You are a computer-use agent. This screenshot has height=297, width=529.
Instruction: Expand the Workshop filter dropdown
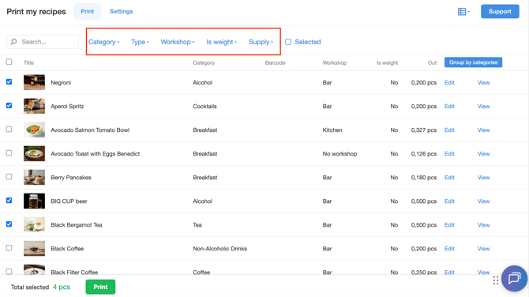pyautogui.click(x=178, y=42)
